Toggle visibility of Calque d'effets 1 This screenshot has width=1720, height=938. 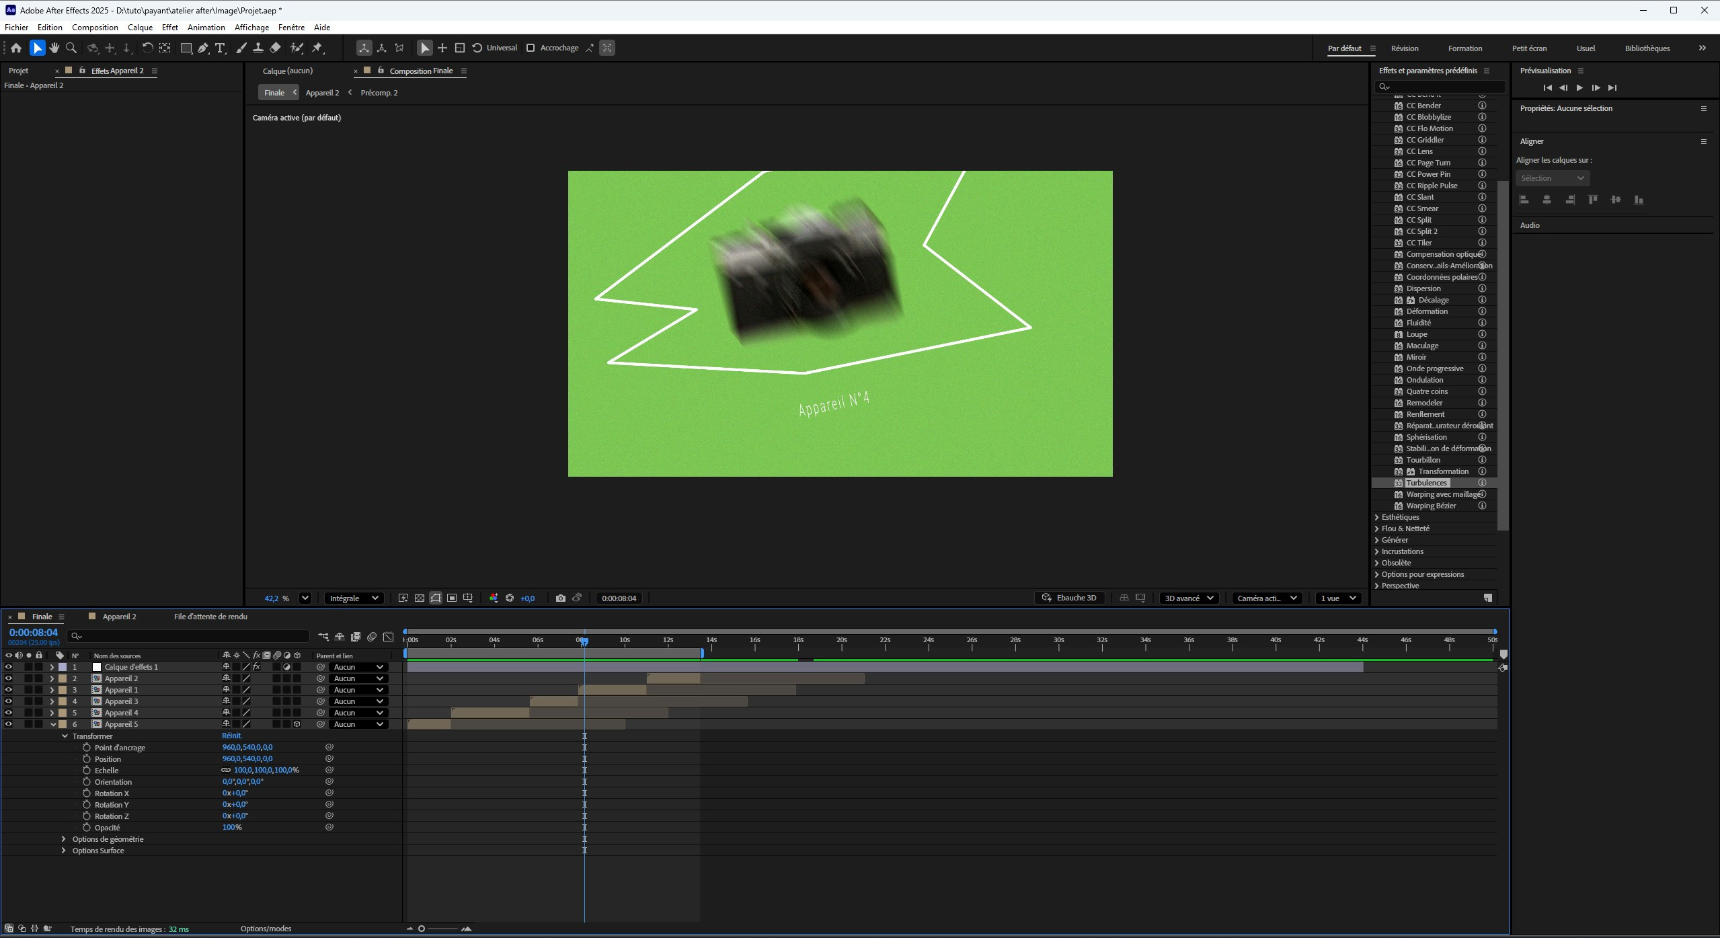coord(9,667)
